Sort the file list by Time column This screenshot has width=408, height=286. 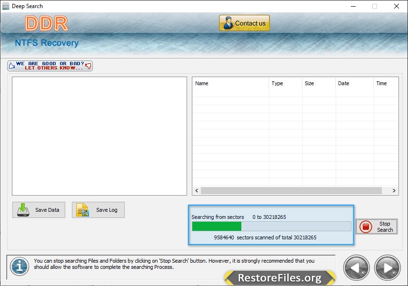[x=385, y=83]
